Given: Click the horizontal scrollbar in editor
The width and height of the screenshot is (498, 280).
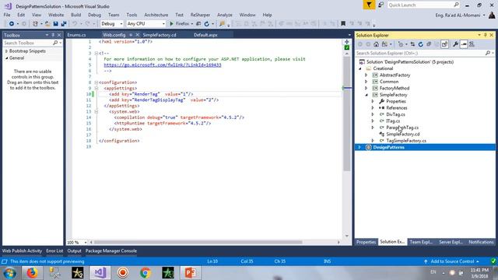Looking at the screenshot, I should click(x=198, y=242).
